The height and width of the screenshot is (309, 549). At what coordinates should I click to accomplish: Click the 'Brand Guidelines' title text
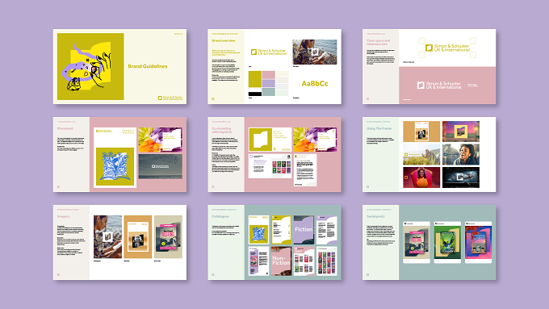(x=148, y=66)
